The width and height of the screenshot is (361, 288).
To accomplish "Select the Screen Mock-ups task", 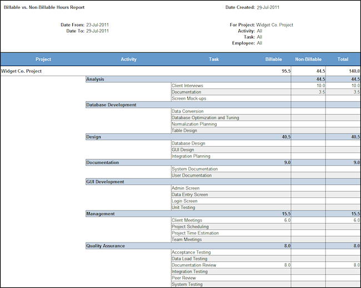I will click(x=189, y=99).
